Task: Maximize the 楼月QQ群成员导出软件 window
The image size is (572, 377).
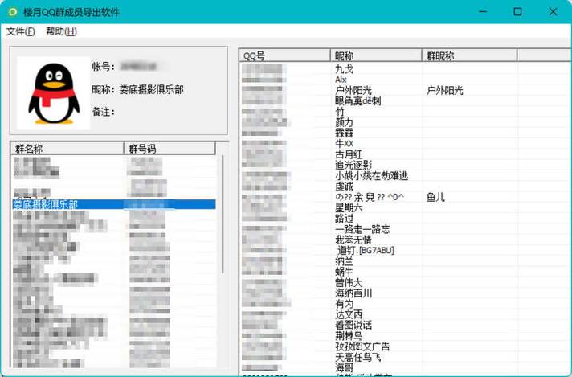Action: tap(517, 12)
